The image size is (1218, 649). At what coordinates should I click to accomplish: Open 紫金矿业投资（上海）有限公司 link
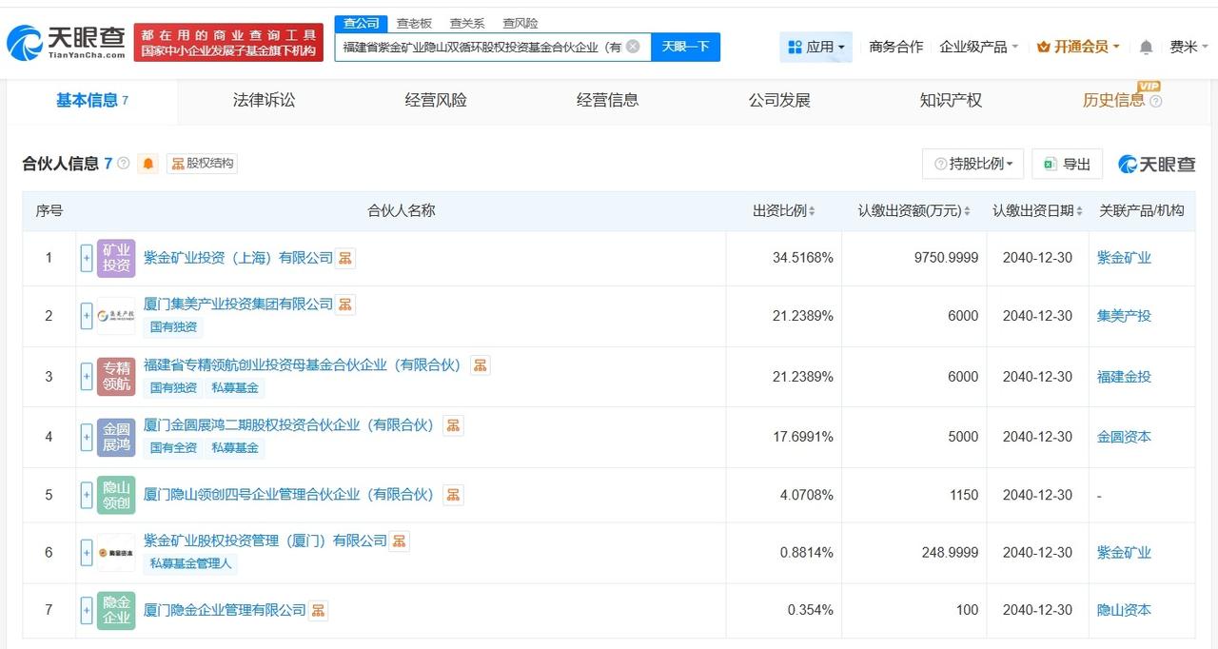[238, 258]
